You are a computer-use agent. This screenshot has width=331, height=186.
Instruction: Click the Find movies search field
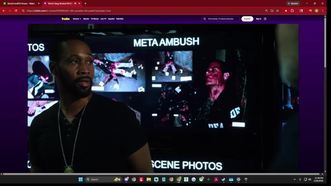pyautogui.click(x=221, y=19)
